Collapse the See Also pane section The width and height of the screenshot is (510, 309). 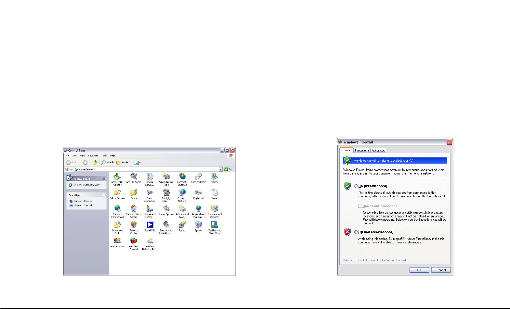[x=104, y=195]
